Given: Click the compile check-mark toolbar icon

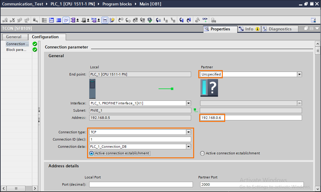Looking at the screenshot, I should click(150, 20).
